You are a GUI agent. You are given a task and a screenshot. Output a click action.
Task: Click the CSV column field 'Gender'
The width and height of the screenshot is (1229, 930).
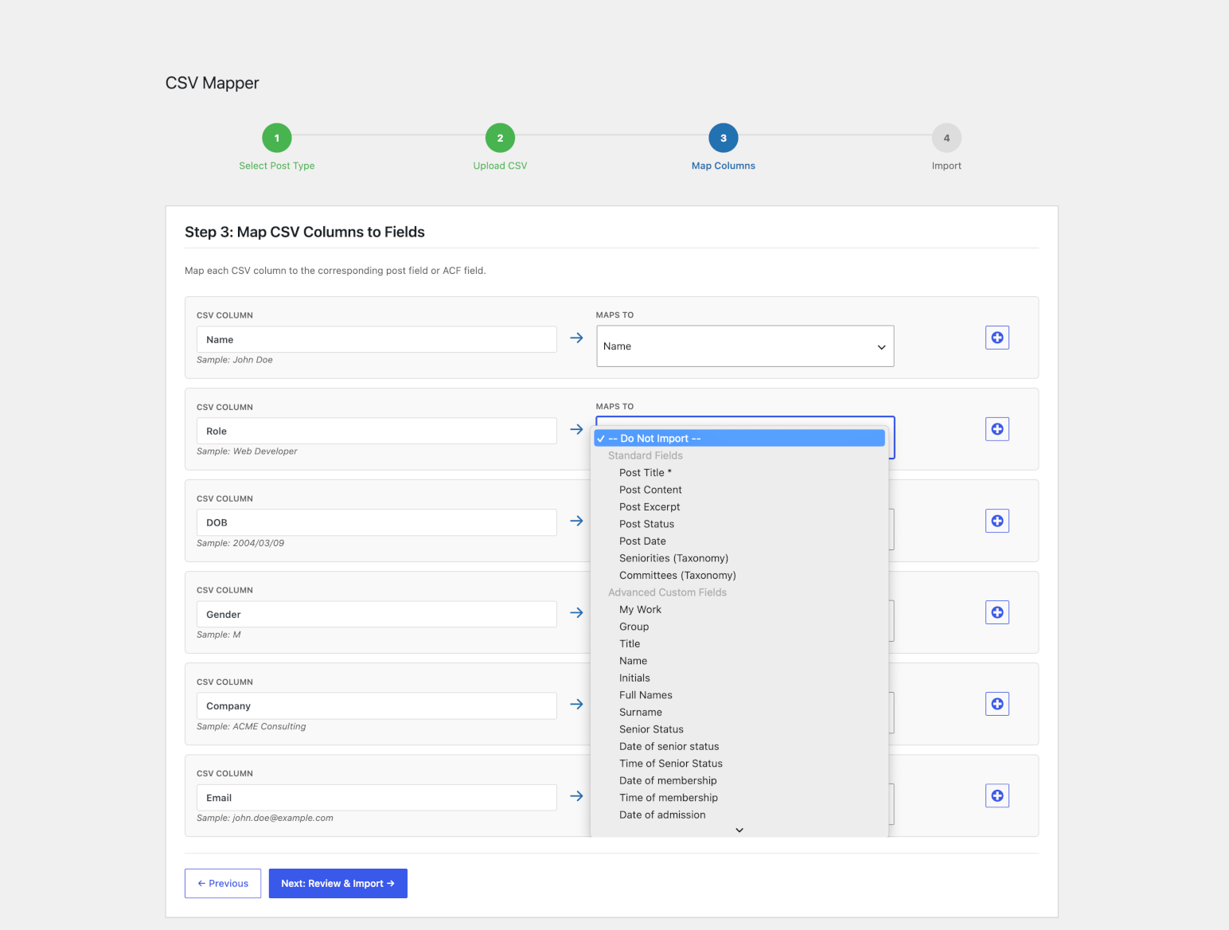(377, 614)
